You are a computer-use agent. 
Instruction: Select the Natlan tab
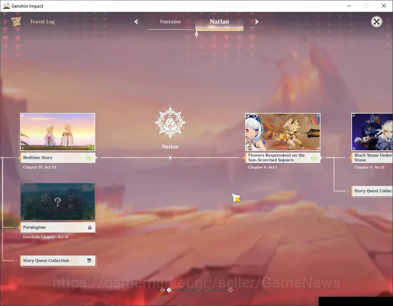(x=219, y=22)
